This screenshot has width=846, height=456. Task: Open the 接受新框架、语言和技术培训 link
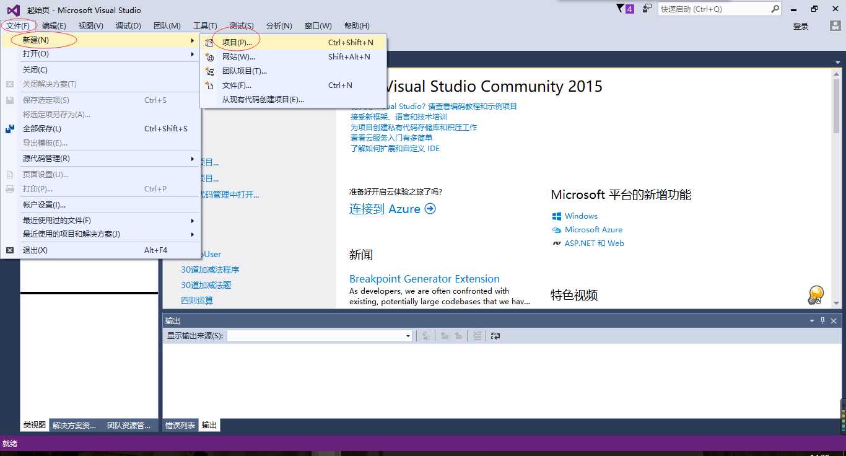tap(399, 116)
